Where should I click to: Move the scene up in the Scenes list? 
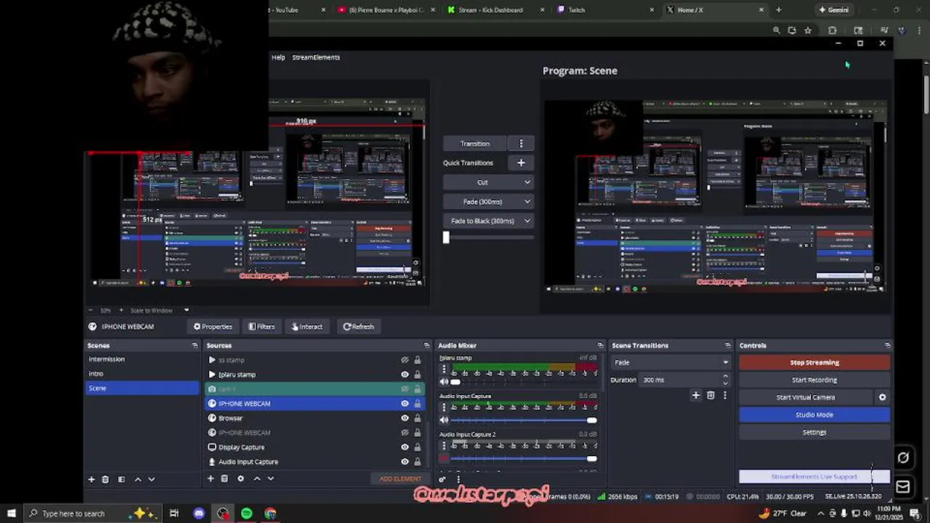pos(137,479)
